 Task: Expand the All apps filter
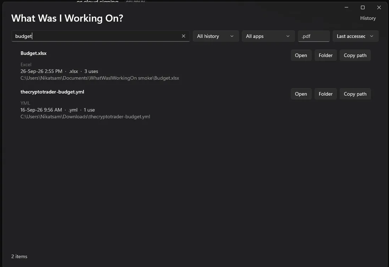coord(268,36)
